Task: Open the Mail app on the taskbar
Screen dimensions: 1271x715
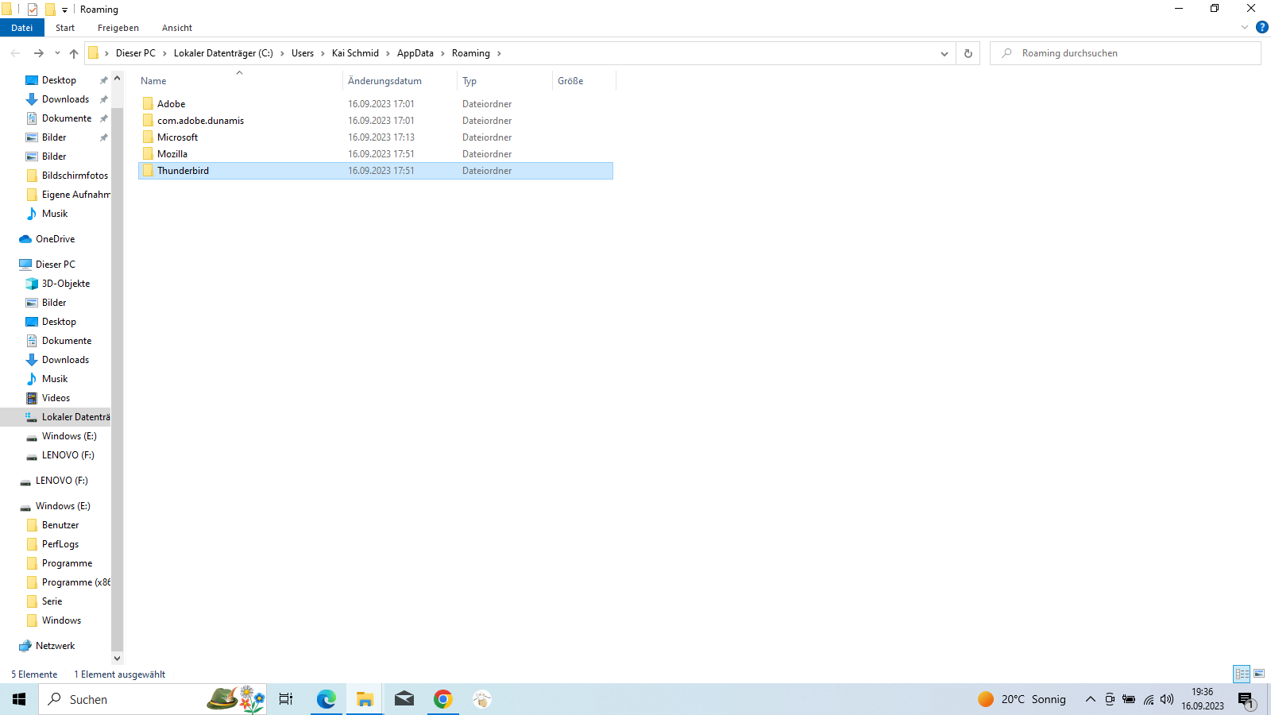Action: point(404,699)
